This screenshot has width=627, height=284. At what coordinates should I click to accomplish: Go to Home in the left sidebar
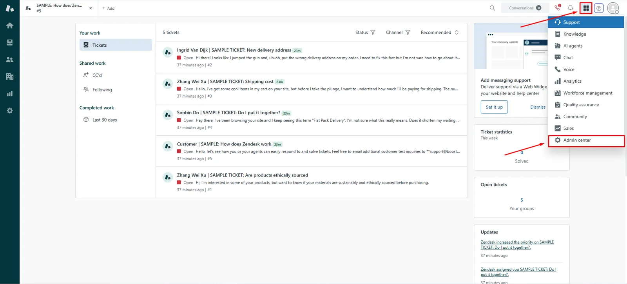coord(10,25)
